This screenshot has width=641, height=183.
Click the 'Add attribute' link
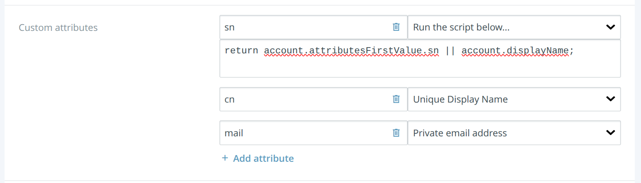[263, 158]
